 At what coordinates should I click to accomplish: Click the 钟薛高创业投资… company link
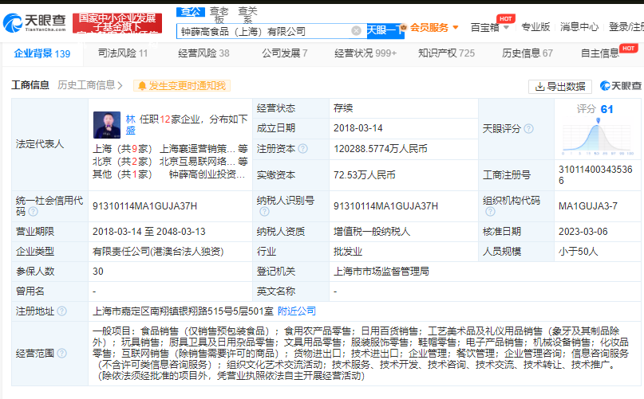click(x=207, y=174)
